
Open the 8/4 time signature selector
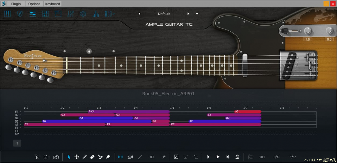click(x=276, y=157)
